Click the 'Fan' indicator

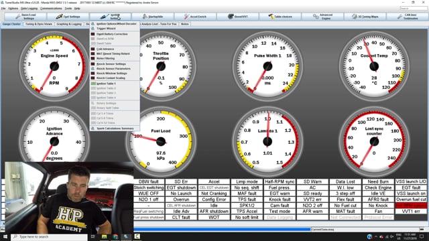coord(378,212)
